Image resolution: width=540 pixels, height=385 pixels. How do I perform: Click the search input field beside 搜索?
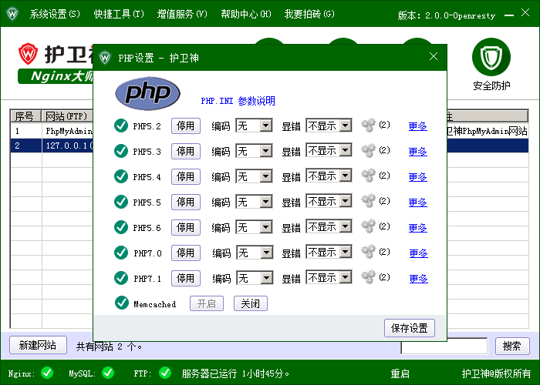click(x=444, y=346)
